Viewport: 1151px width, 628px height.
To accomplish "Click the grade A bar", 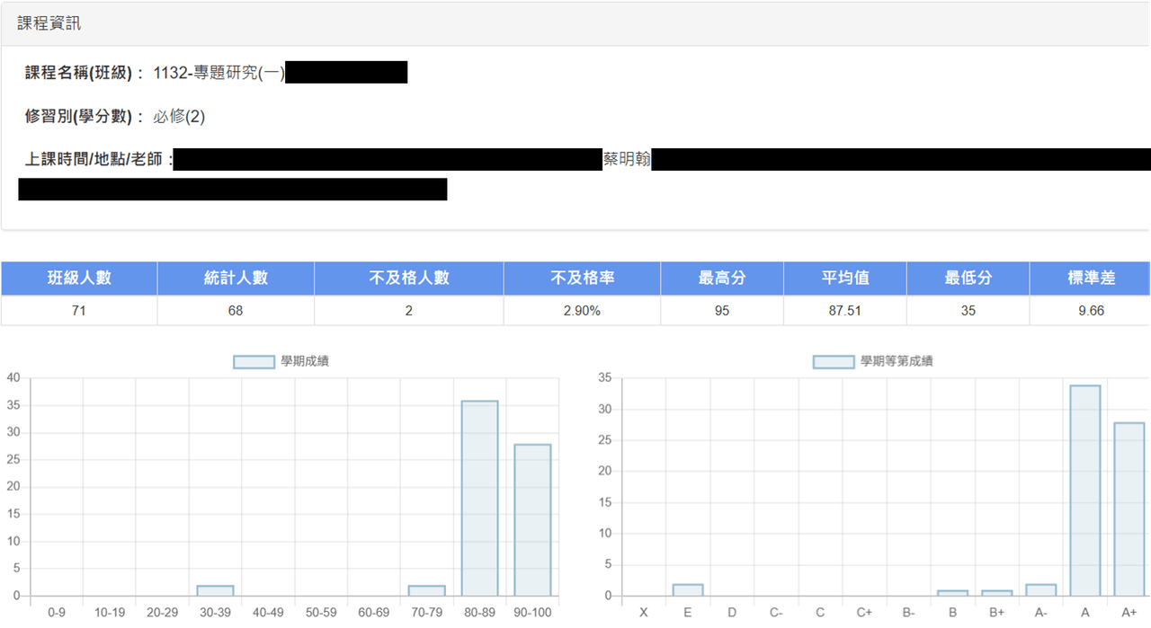I will [x=1085, y=491].
